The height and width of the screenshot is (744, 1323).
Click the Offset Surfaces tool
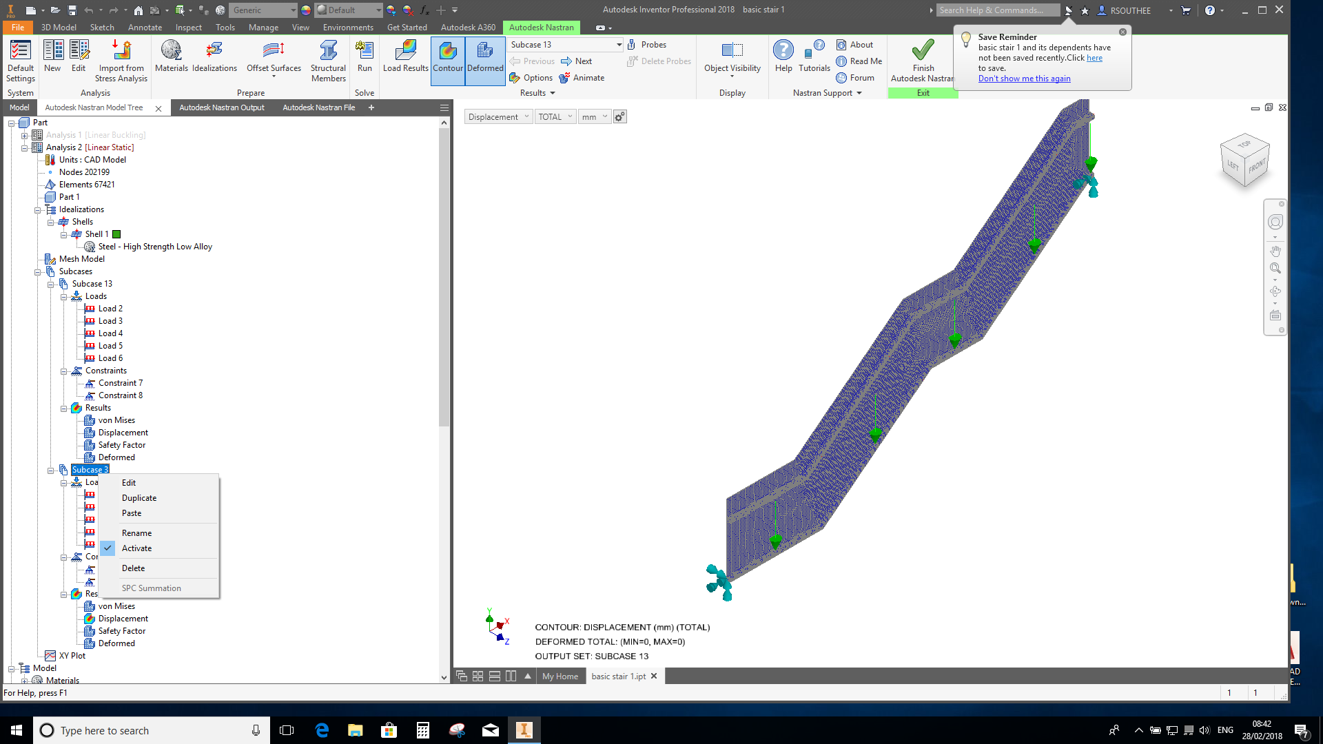(x=273, y=59)
